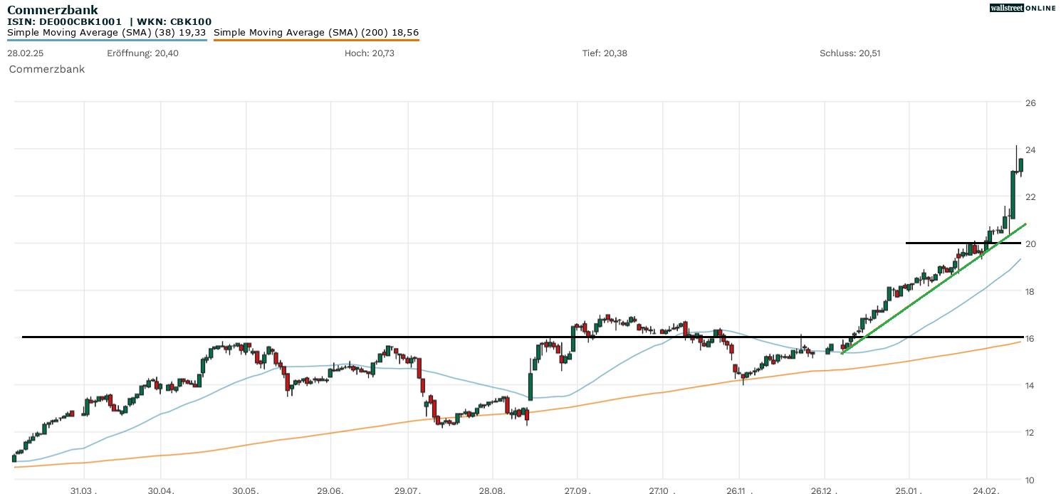Click the last green candlestick near 23.5
The width and height of the screenshot is (1061, 494).
coord(1020,165)
